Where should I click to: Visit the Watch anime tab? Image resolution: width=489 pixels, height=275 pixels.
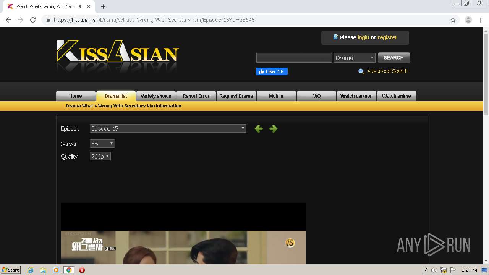coord(397,96)
